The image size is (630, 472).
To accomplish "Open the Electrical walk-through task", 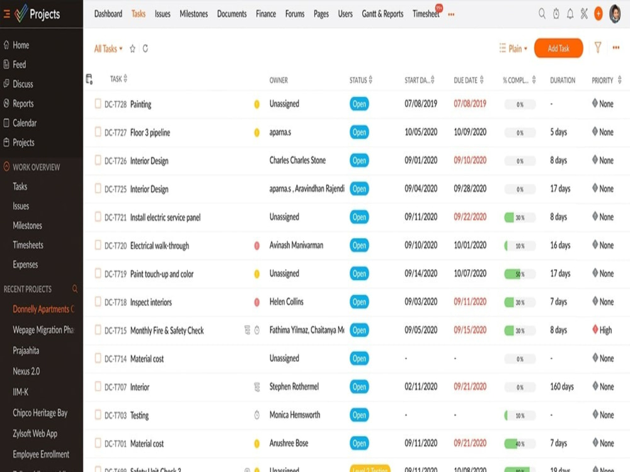I will [159, 245].
